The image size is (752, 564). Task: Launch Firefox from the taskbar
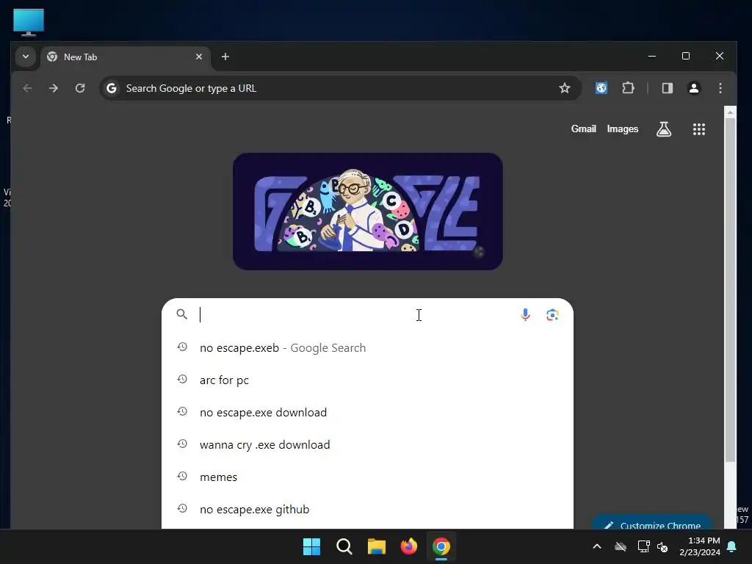tap(408, 546)
